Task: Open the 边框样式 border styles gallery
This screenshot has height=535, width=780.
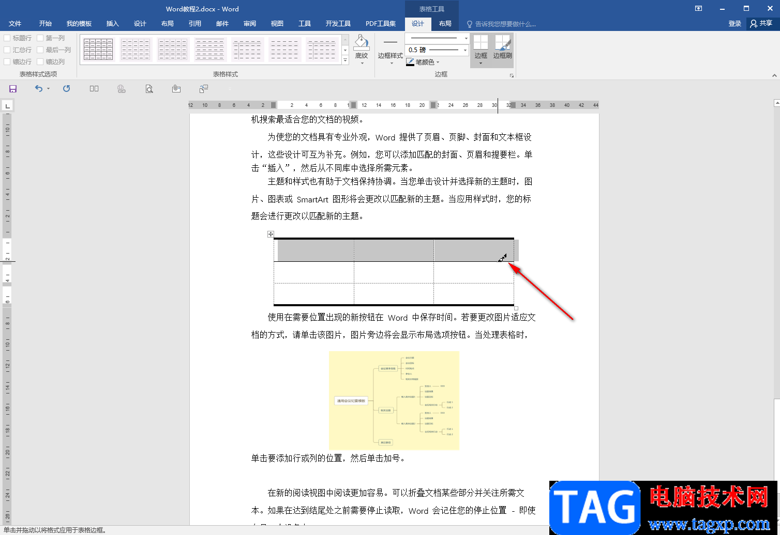Action: 390,50
